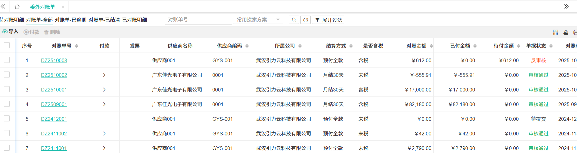Select the checkbox for row 4
The width and height of the screenshot is (577, 153).
7,104
